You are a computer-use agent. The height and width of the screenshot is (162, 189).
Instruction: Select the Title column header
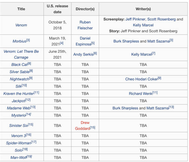(x=21, y=9)
